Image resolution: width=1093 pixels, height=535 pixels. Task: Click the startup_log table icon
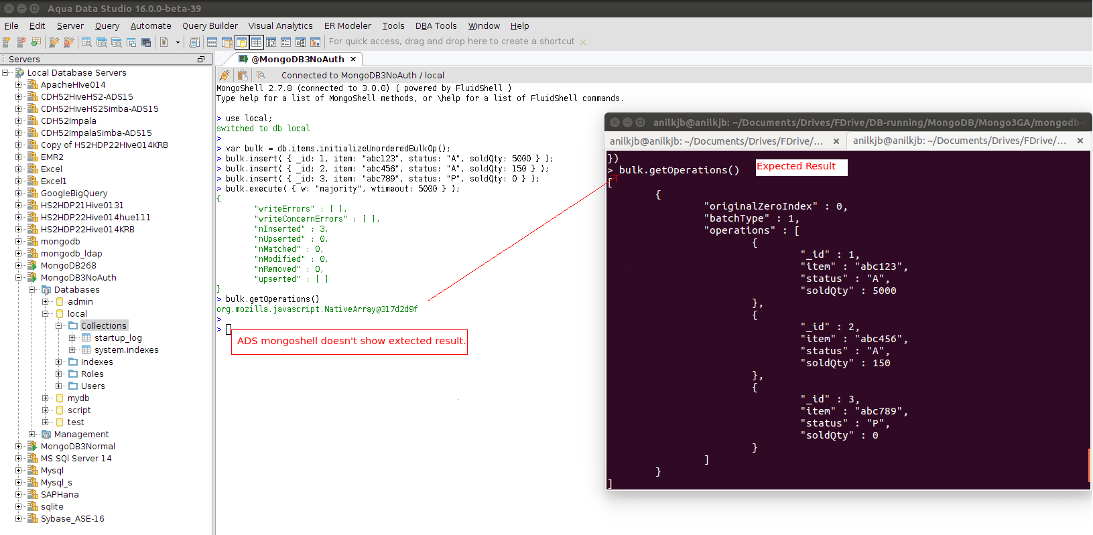86,338
